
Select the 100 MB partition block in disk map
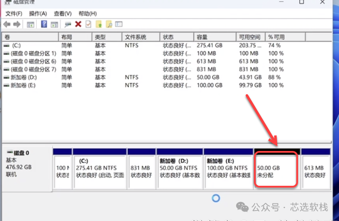pyautogui.click(x=62, y=169)
